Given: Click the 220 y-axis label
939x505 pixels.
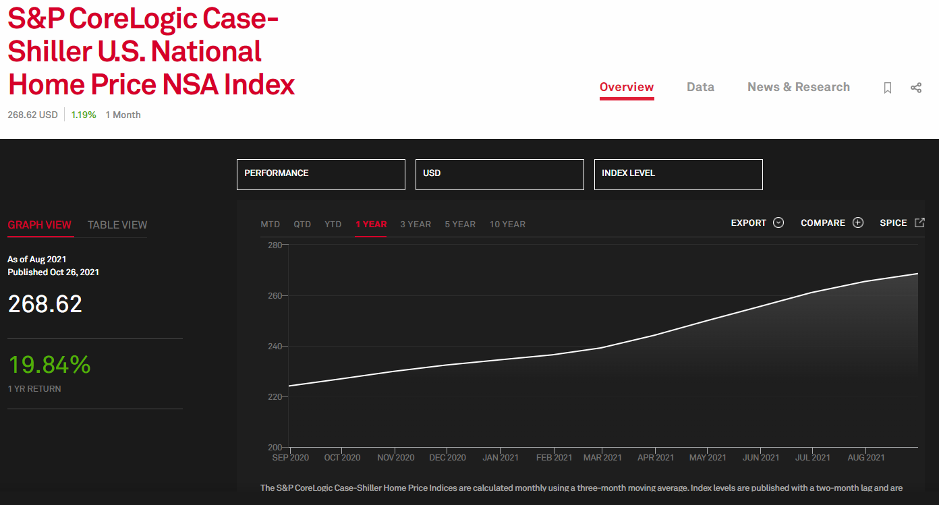Looking at the screenshot, I should (275, 397).
